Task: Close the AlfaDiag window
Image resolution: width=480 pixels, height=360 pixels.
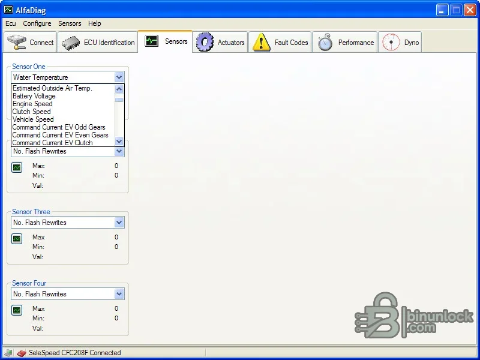Action: point(470,10)
